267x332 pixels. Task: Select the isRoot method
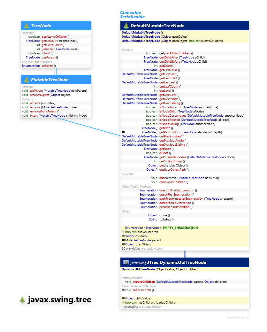164,153
